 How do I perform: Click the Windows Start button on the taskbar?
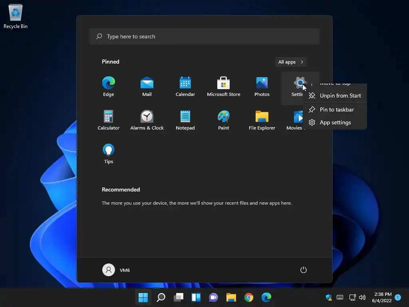click(143, 297)
